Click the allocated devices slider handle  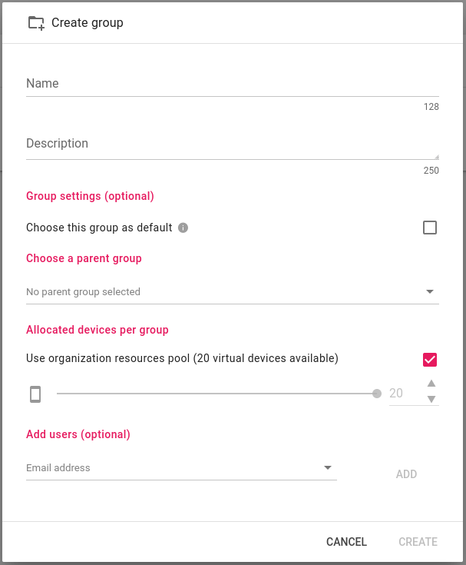pos(377,394)
